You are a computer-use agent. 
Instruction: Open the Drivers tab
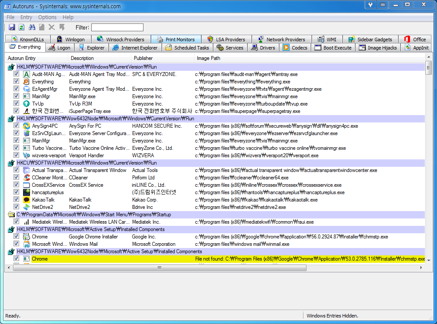pos(264,48)
